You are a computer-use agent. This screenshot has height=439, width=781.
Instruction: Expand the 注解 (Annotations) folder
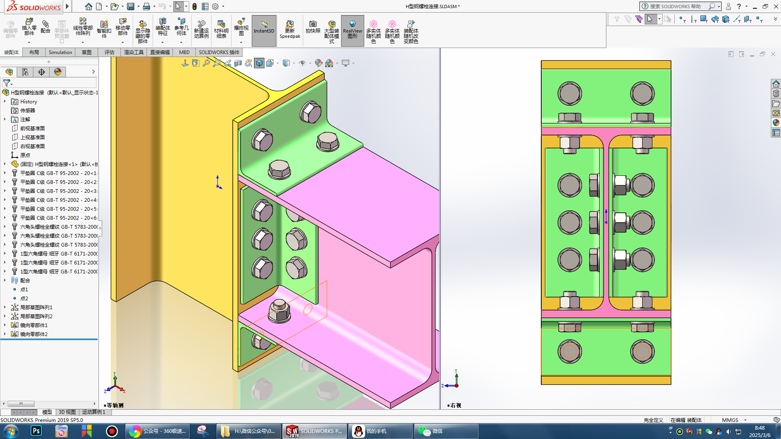click(5, 119)
